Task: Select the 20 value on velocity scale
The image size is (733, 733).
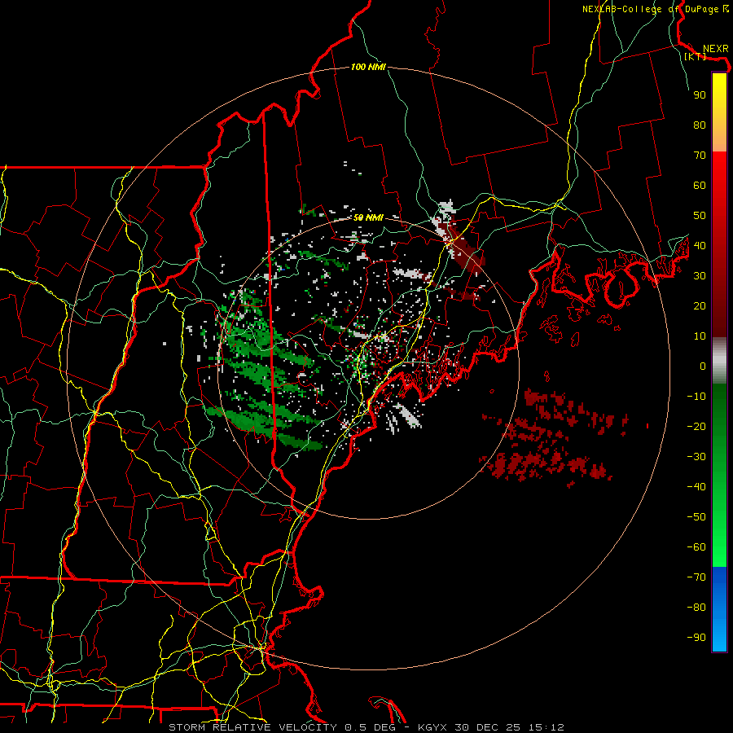Action: point(700,305)
